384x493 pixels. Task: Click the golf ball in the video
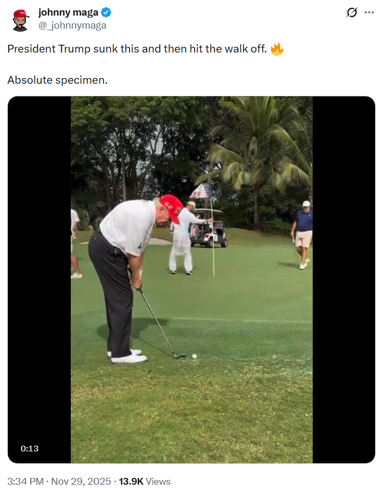pos(195,356)
